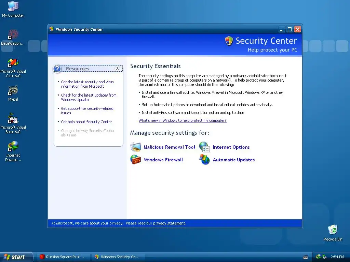Click the Manage security settings for heading
350x262 pixels.
pos(170,133)
